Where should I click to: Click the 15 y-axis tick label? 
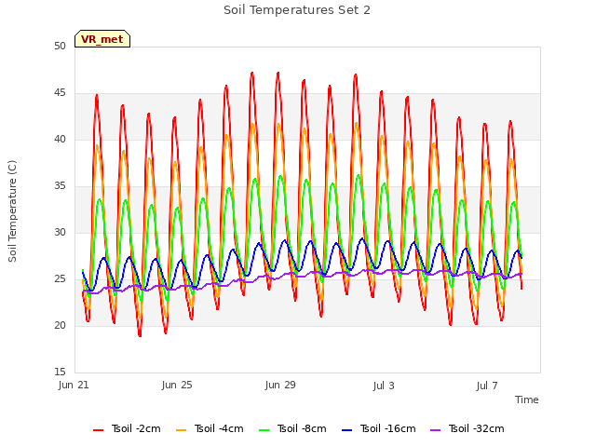pos(60,372)
